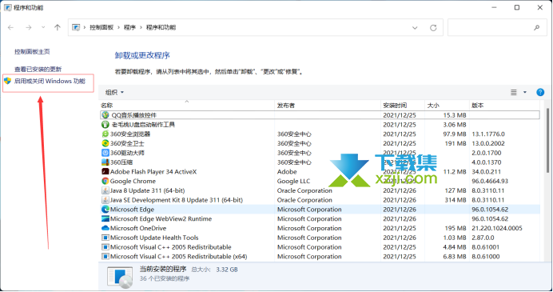Select 360安全浏览器 program name
Screen dimensions: 553x292
tap(130, 134)
